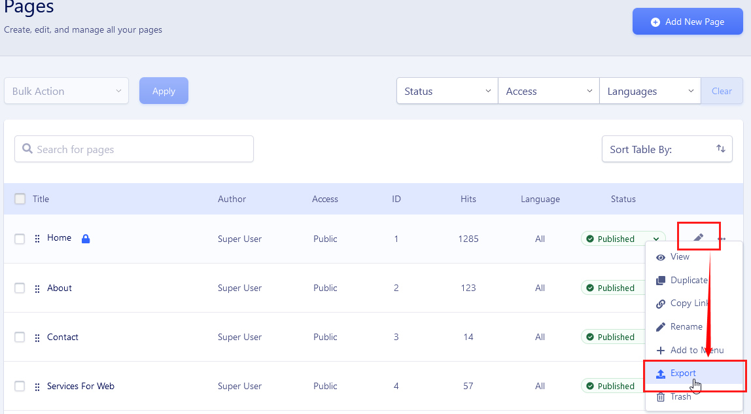This screenshot has height=414, width=751.
Task: Click the drag handle beside Services For Web
Action: pos(37,387)
